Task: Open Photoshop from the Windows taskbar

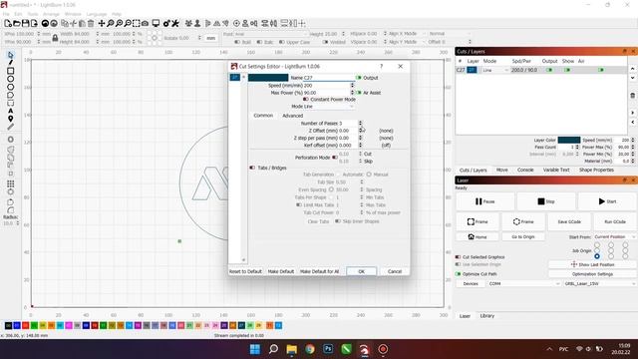Action: tap(328, 349)
